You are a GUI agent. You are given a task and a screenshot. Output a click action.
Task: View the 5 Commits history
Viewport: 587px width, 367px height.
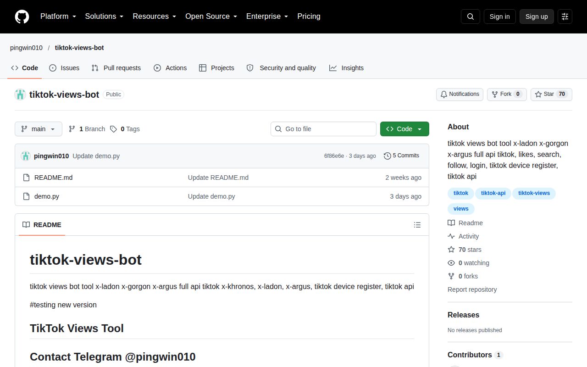pos(402,156)
